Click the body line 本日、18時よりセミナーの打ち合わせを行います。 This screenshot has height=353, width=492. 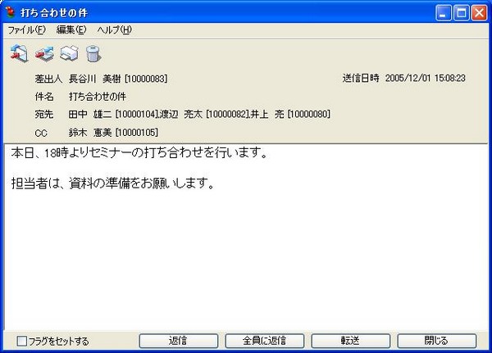[x=139, y=152]
